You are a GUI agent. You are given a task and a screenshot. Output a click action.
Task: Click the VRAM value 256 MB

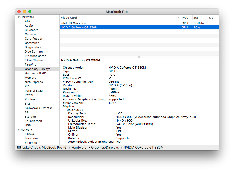pos(114,82)
